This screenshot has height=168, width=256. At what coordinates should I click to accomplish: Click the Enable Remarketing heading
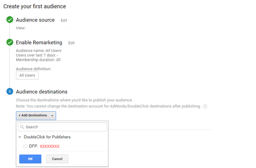(x=39, y=43)
